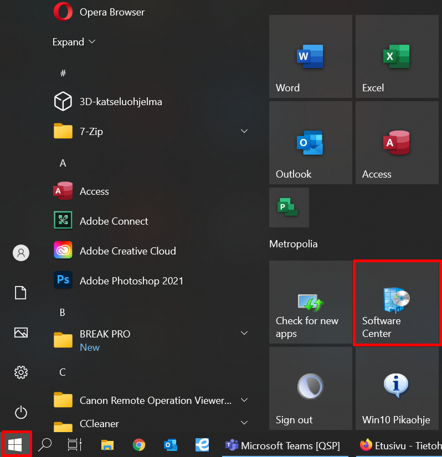Click the Check for new apps tile
Screen dimensions: 442x457
310,302
